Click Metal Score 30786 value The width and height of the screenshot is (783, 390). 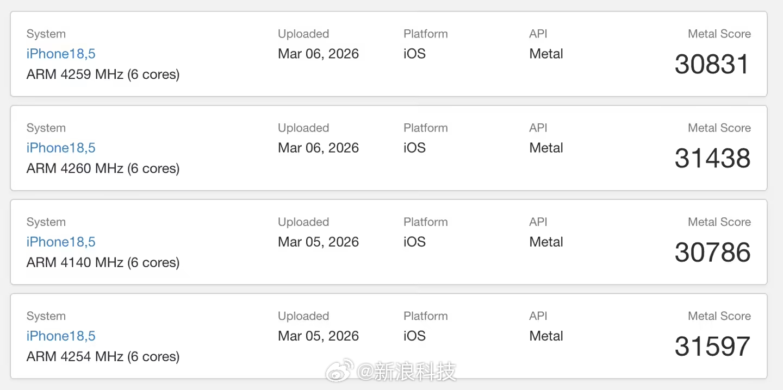[x=712, y=253]
